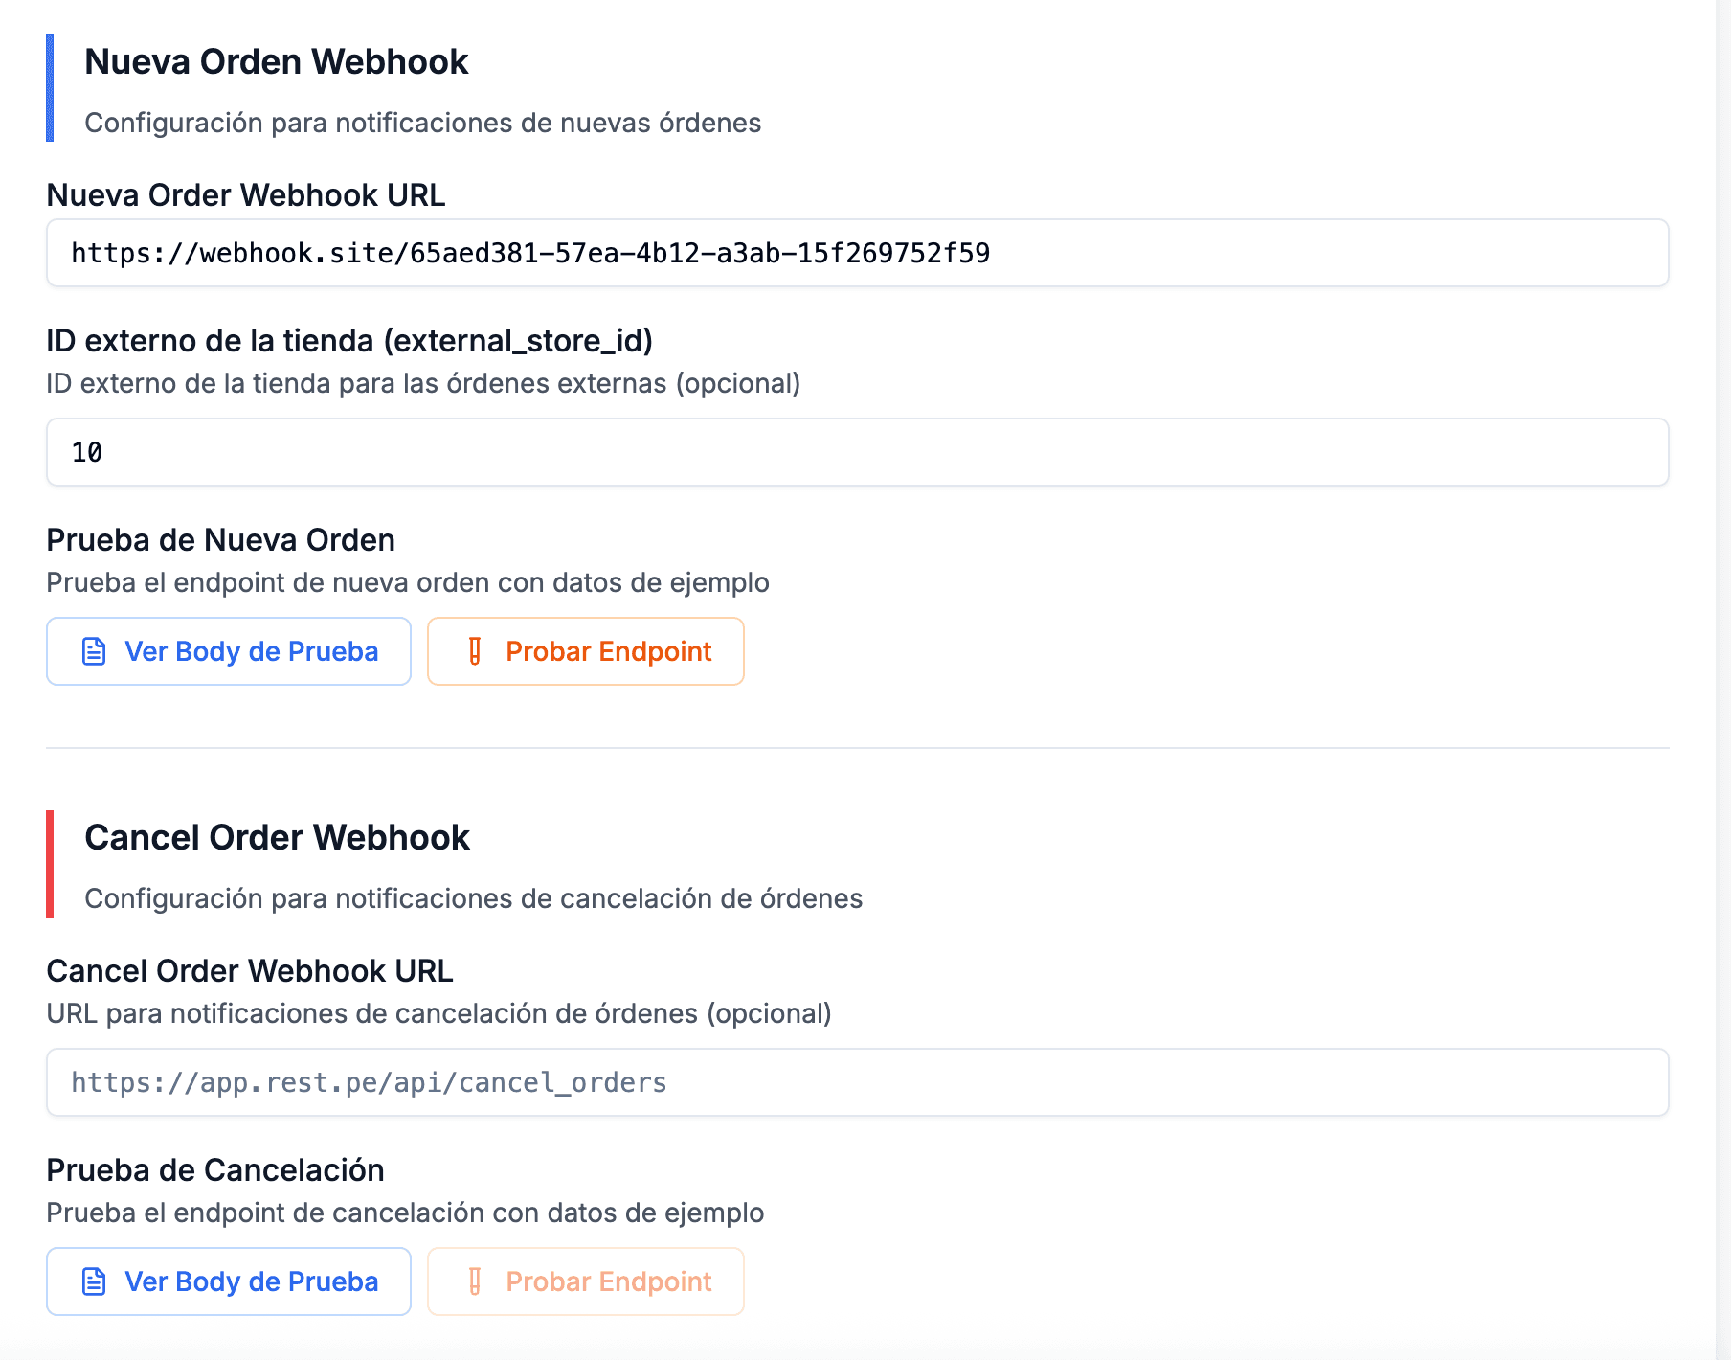1731x1360 pixels.
Task: Click the file icon of the first test body button
Action: pos(92,651)
